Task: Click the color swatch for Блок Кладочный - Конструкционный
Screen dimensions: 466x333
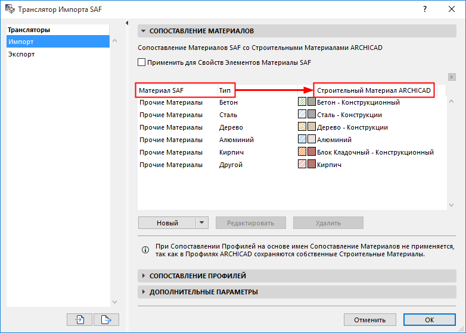Action: point(312,152)
